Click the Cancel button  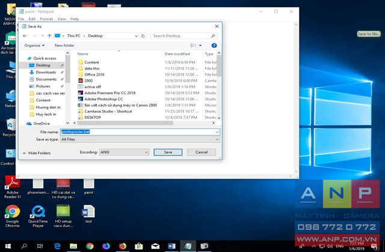coord(202,152)
